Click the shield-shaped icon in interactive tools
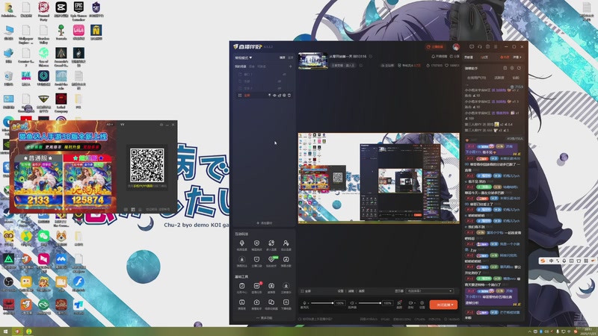This screenshot has width=598, height=336. [x=256, y=243]
